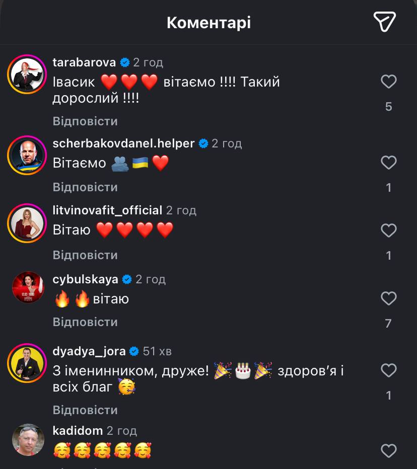Reply to dyadya_jora's birthday comment
Viewport: 417px width, 469px height.
(x=85, y=410)
